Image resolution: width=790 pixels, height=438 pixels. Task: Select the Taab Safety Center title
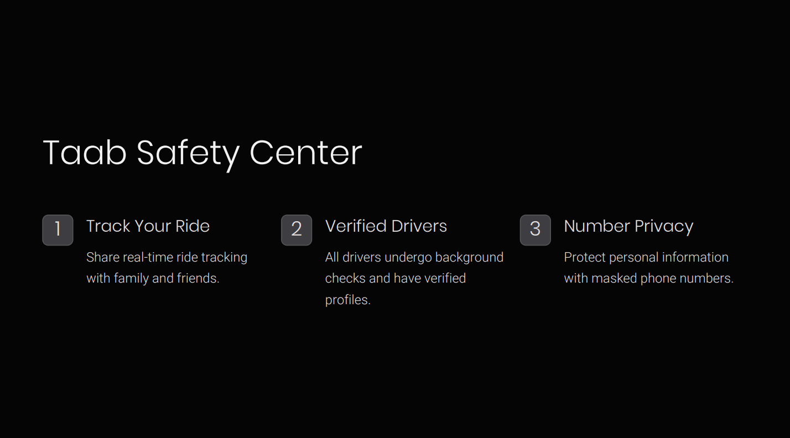click(202, 153)
